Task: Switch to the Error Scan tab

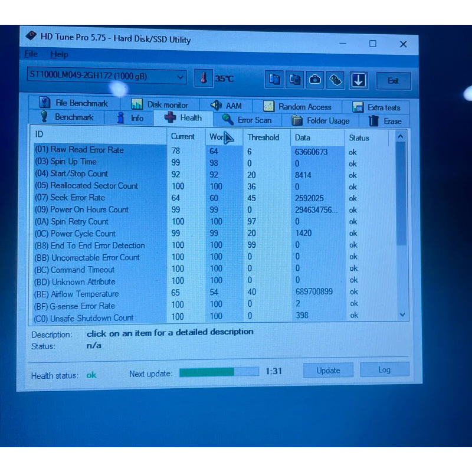Action: pyautogui.click(x=247, y=120)
